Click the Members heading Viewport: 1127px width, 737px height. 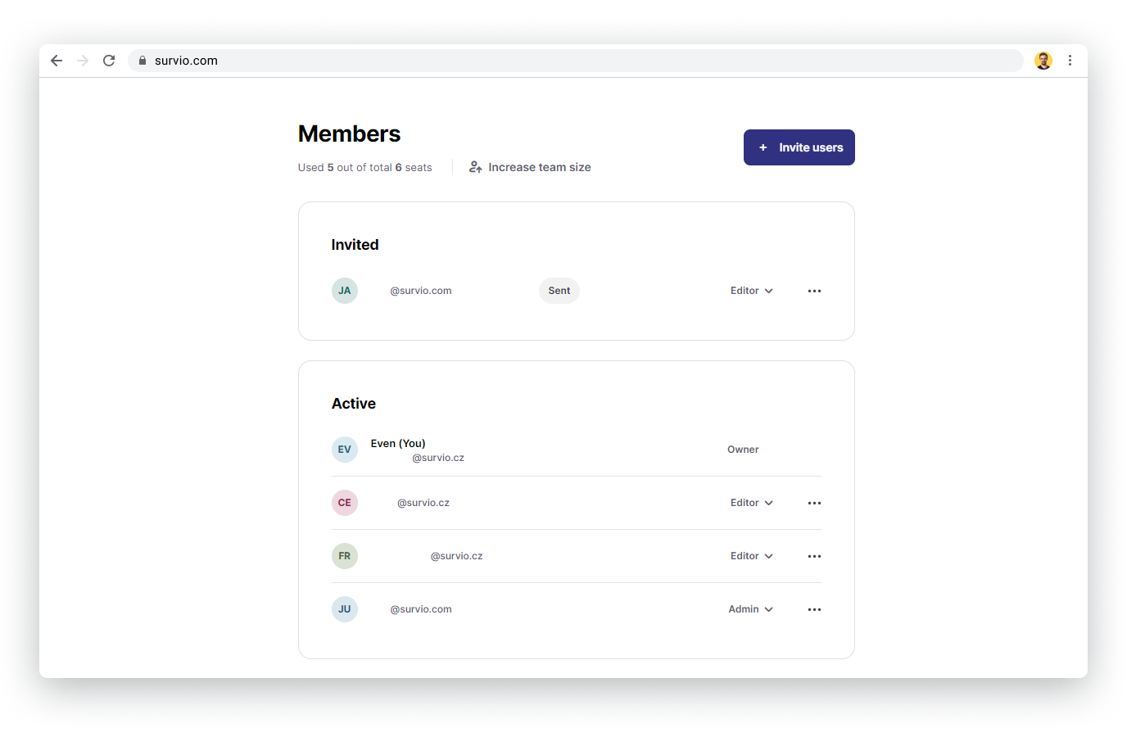[350, 133]
